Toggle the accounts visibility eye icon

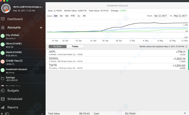(41, 28)
